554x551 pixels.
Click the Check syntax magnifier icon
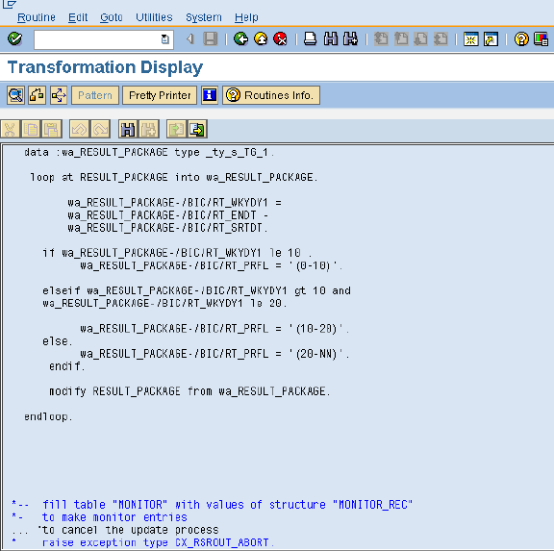[15, 95]
